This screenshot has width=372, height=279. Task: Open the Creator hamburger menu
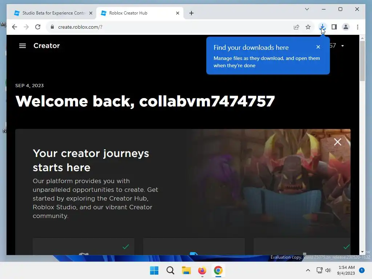coord(23,46)
